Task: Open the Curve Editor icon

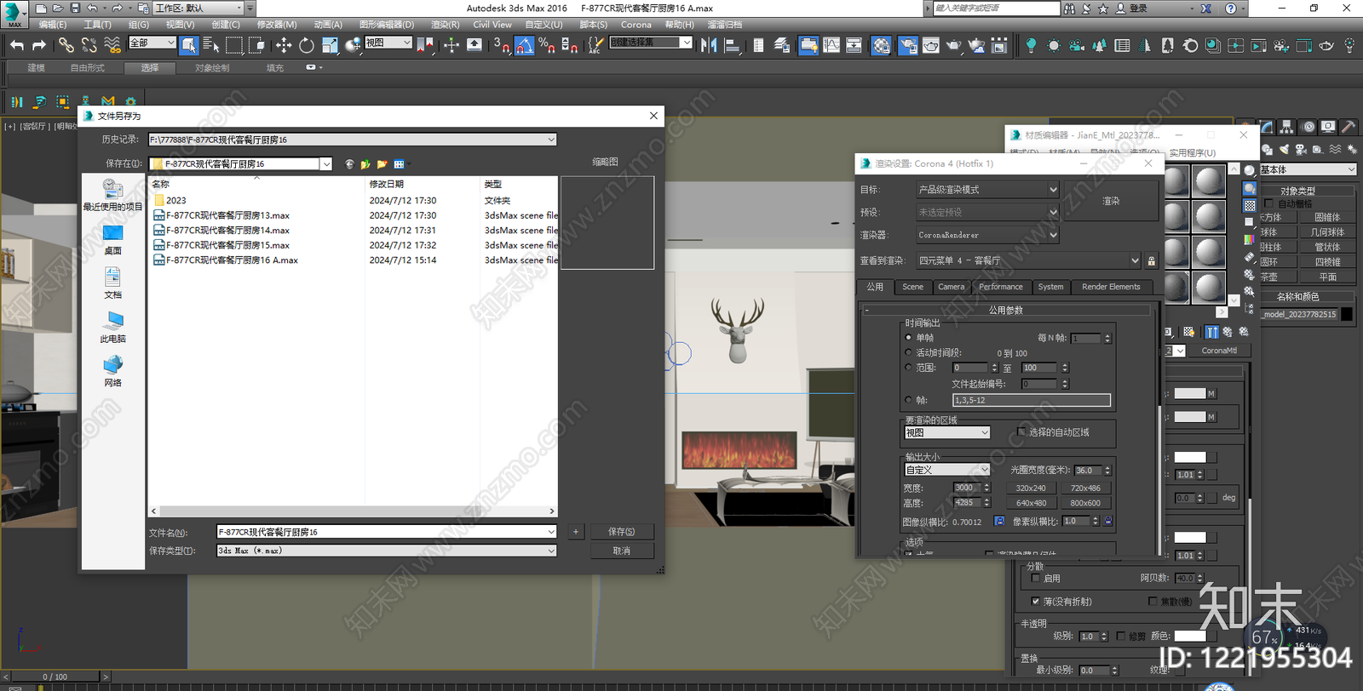Action: [x=831, y=44]
